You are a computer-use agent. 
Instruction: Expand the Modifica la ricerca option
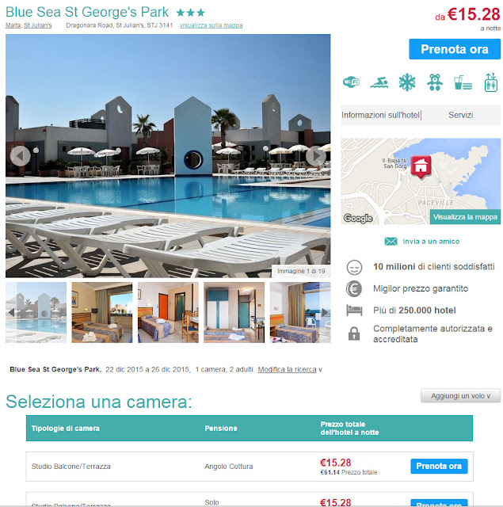tap(290, 369)
